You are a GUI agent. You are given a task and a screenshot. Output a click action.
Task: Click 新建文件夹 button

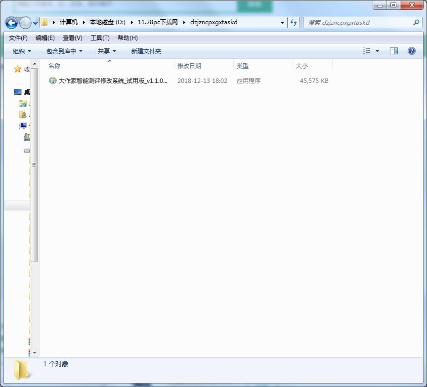pos(146,51)
